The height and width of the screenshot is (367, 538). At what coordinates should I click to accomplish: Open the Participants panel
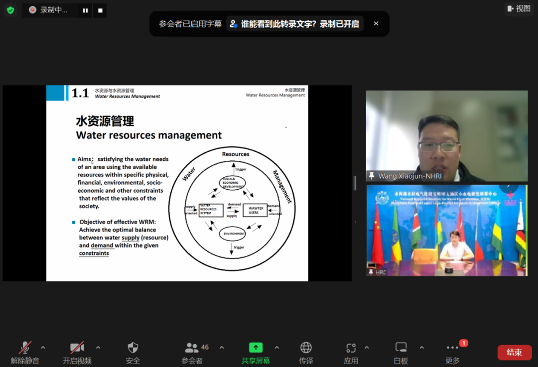[192, 352]
